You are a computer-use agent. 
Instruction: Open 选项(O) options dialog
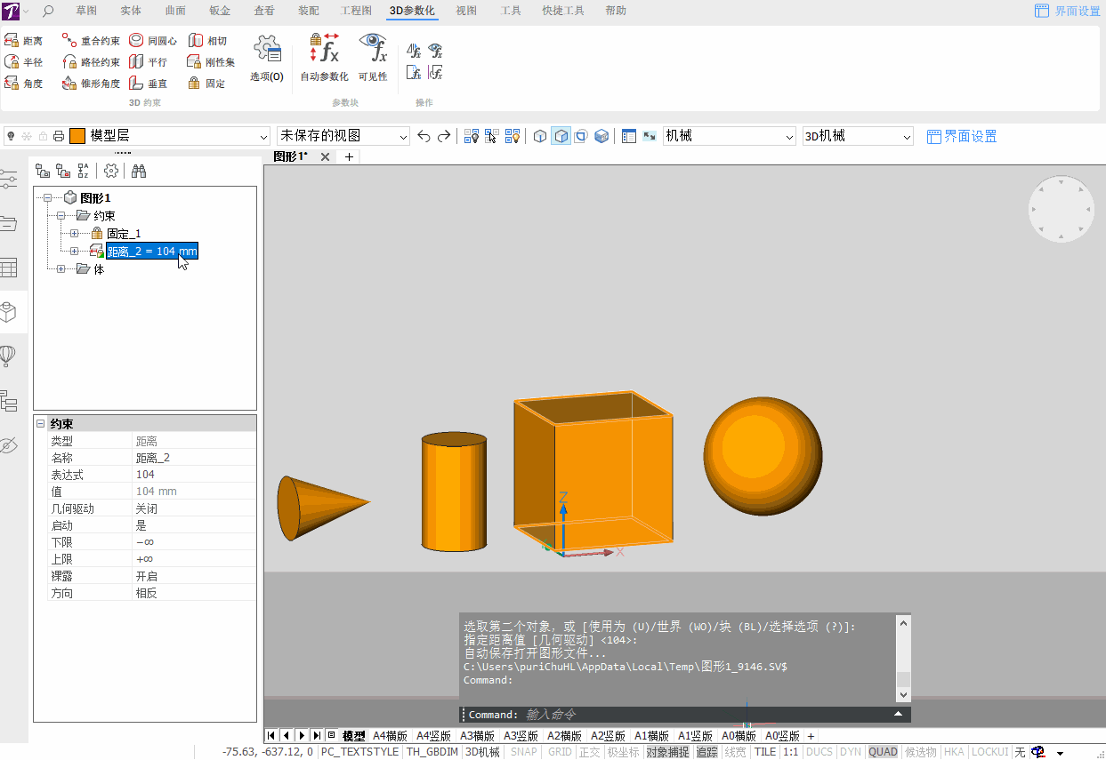(267, 58)
